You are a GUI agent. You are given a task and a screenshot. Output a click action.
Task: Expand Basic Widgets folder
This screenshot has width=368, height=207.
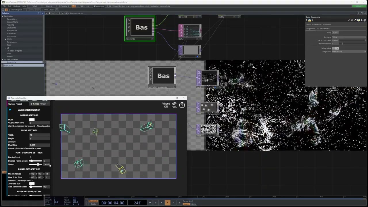(8, 51)
